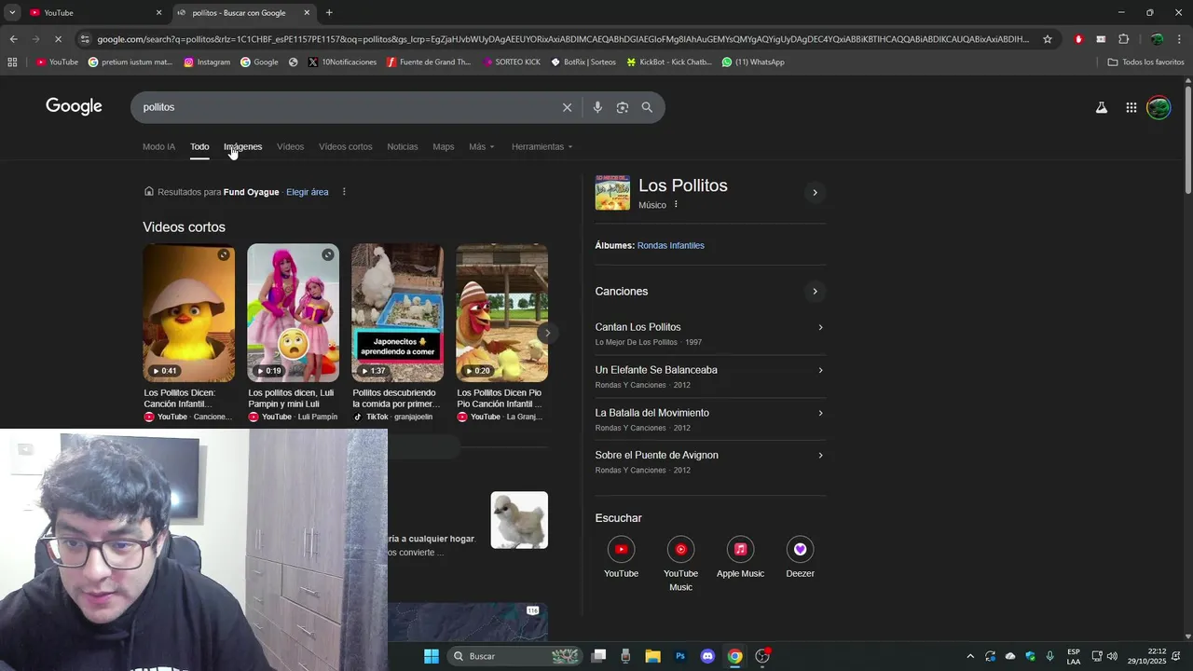Click the Windows taskbar Buscar field

[514, 656]
